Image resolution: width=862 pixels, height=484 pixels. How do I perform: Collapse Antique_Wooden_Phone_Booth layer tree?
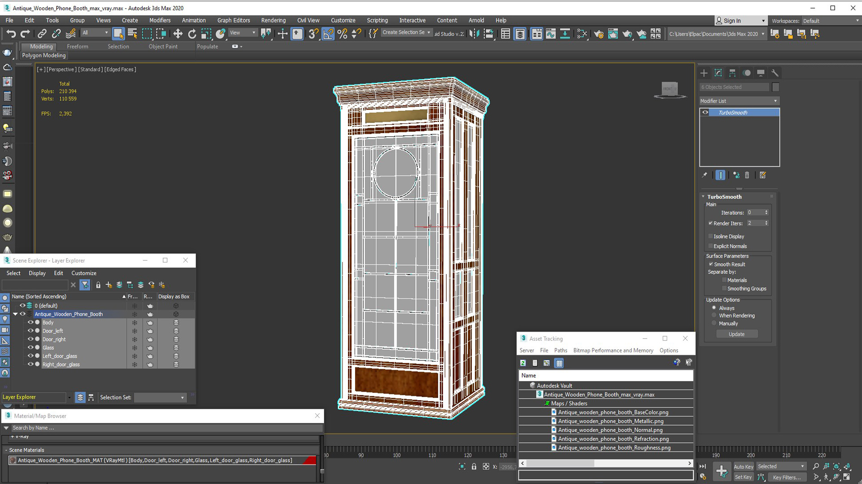click(x=16, y=314)
